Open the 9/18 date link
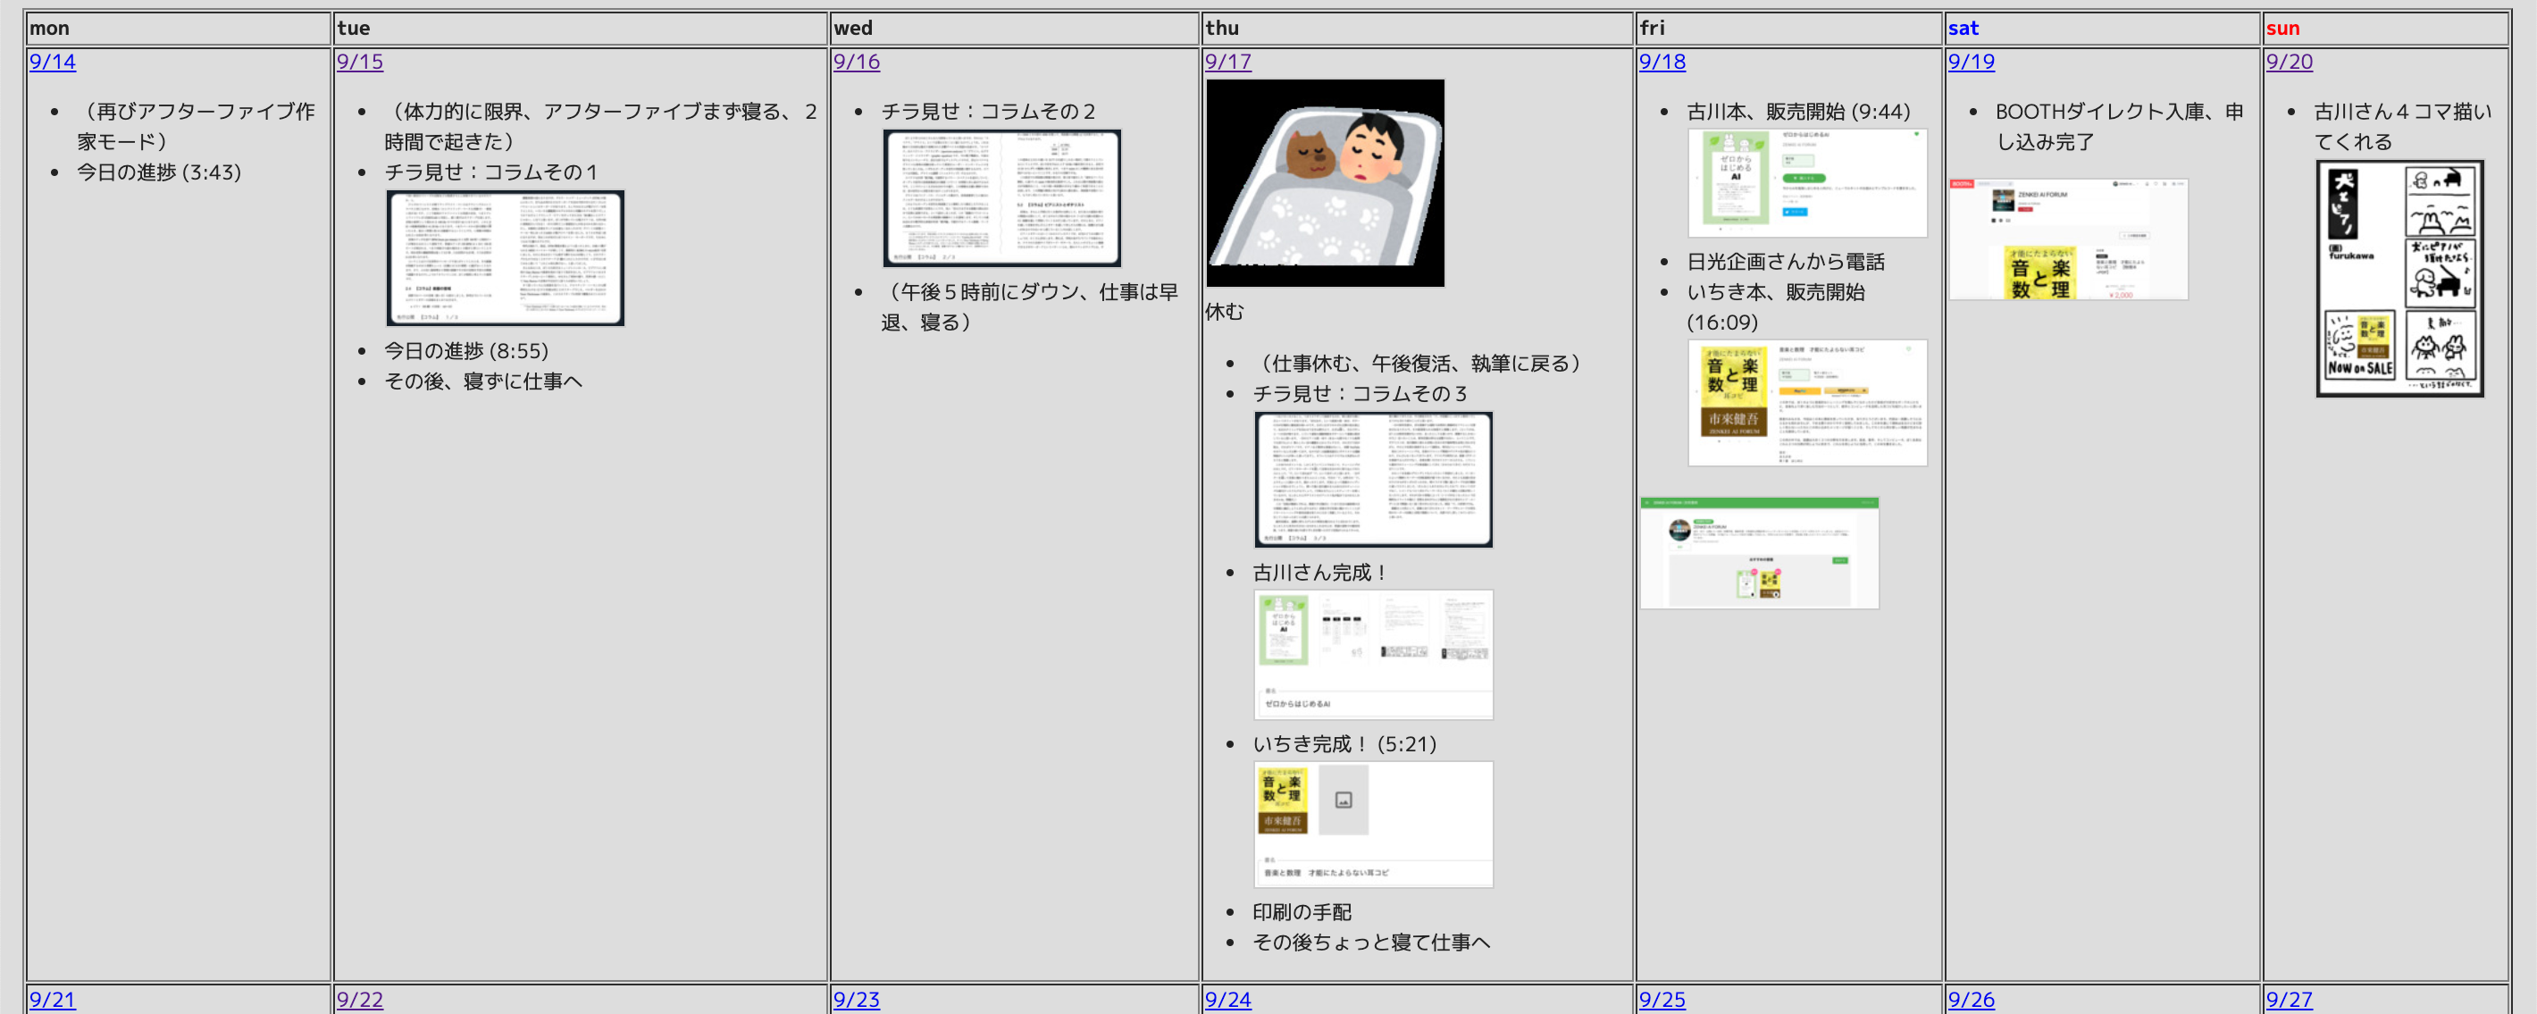The image size is (2537, 1014). (1662, 61)
